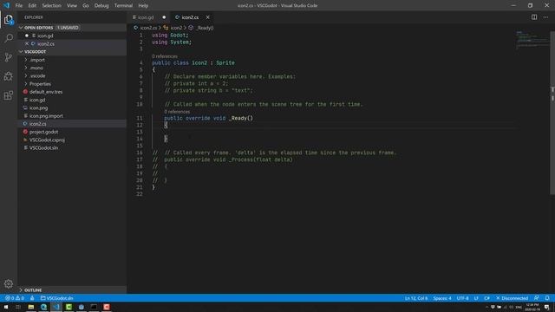Open the Search view in activity bar
This screenshot has width=555, height=312.
(x=9, y=38)
